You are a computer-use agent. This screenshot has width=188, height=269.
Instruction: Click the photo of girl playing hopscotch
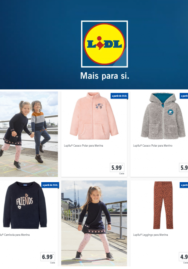click(94, 223)
